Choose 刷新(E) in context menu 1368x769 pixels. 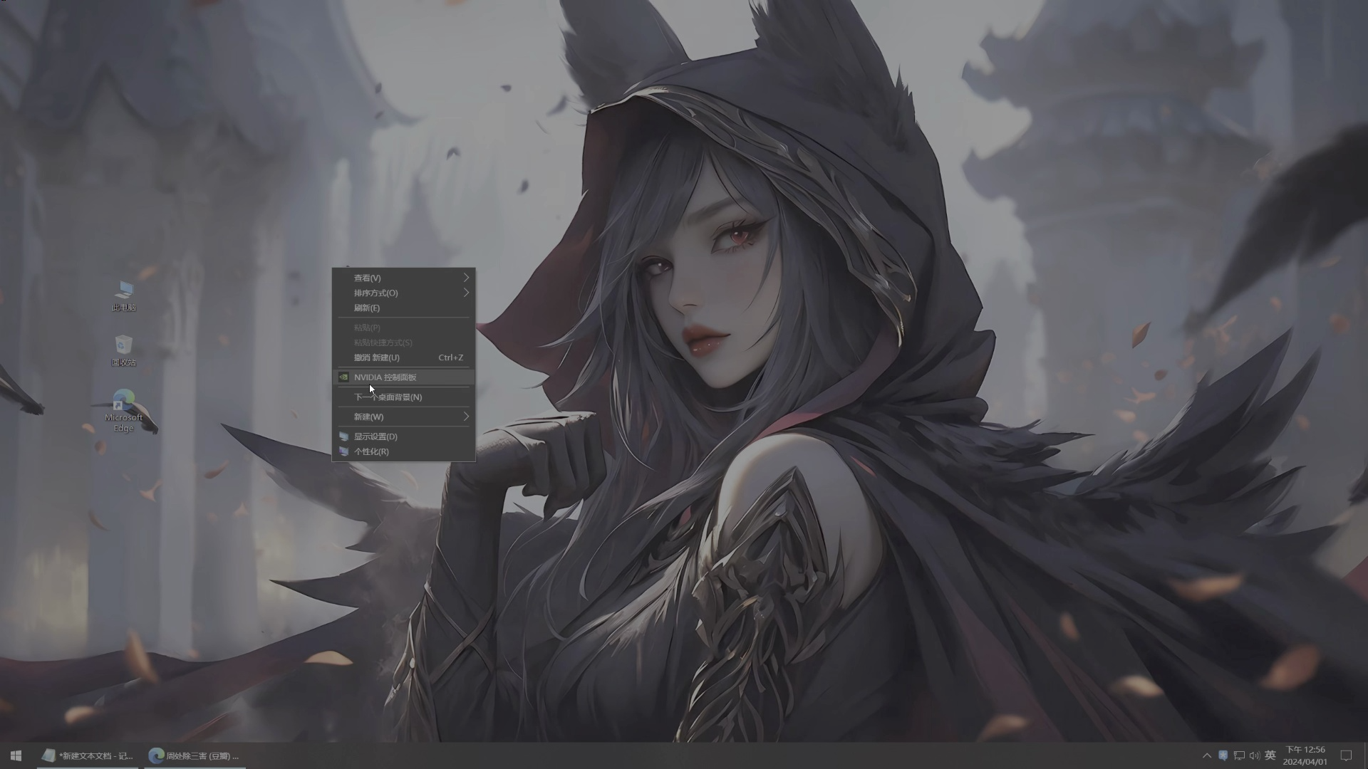pyautogui.click(x=404, y=308)
